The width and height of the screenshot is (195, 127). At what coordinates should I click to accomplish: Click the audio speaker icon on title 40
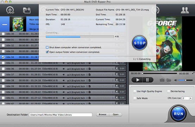[64, 92]
